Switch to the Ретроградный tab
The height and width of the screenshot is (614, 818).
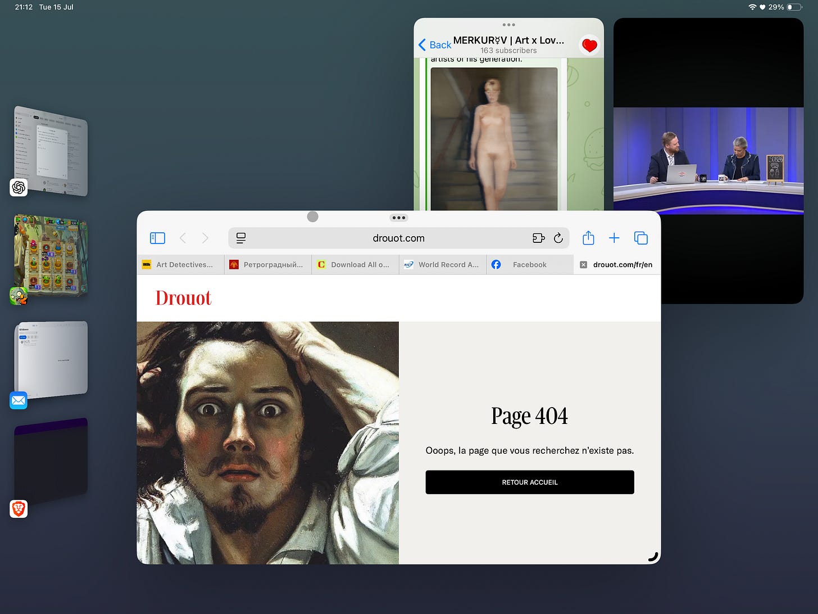(x=268, y=265)
